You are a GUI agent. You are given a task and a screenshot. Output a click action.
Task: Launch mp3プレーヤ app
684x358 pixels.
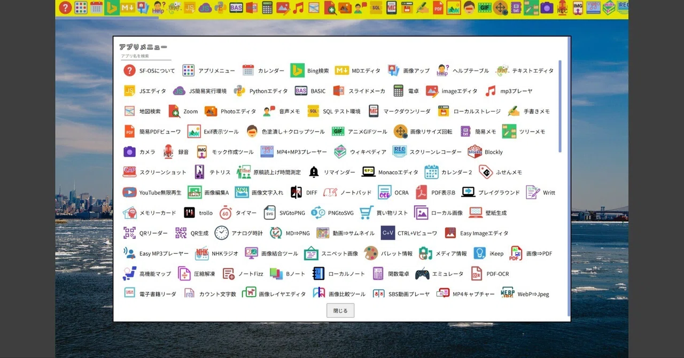click(508, 91)
